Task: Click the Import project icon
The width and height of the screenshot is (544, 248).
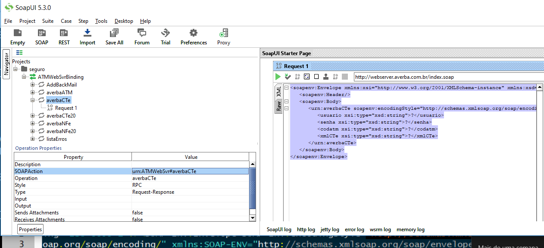Action: (88, 37)
